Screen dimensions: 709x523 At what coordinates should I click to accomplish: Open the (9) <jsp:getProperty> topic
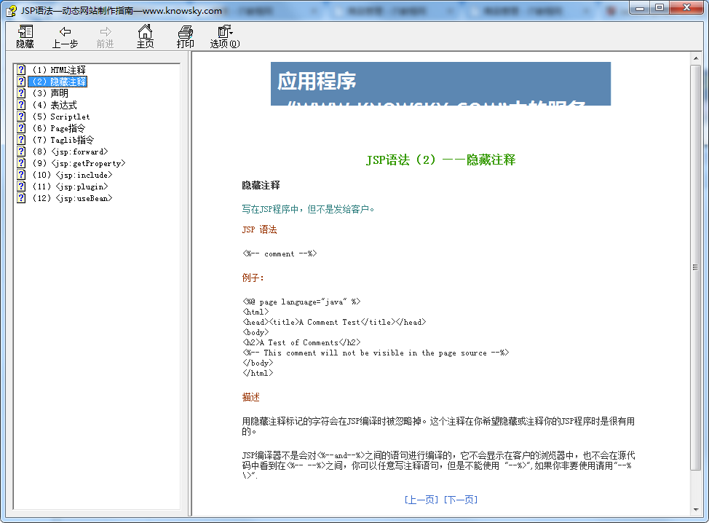point(79,163)
